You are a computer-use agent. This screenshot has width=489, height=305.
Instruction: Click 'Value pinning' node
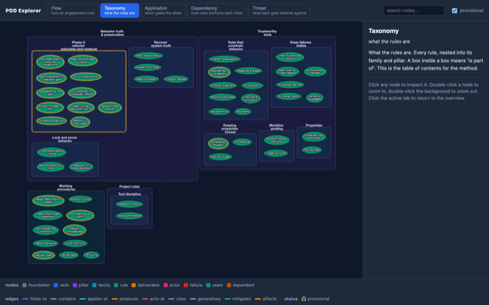tap(219, 112)
